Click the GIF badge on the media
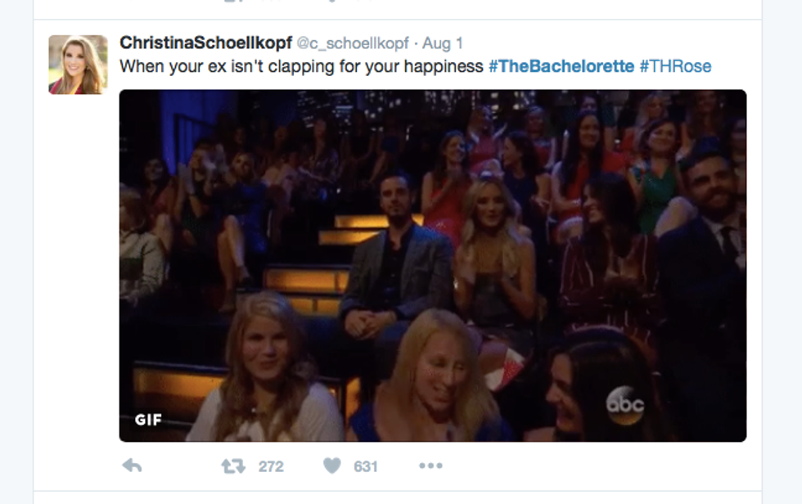The width and height of the screenshot is (802, 504). 148,420
